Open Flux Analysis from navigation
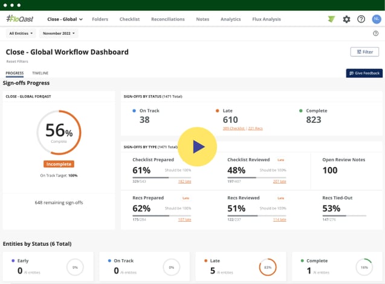This screenshot has width=385, height=284. [267, 19]
